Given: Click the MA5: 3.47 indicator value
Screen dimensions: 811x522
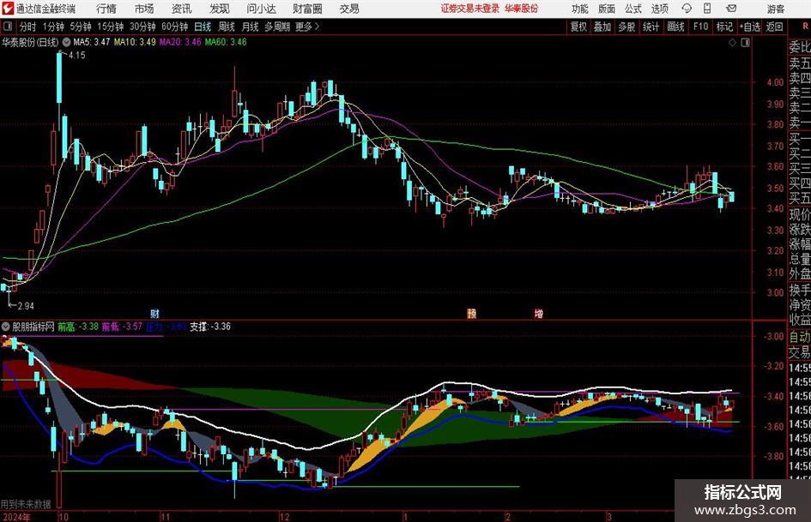Looking at the screenshot, I should (92, 42).
